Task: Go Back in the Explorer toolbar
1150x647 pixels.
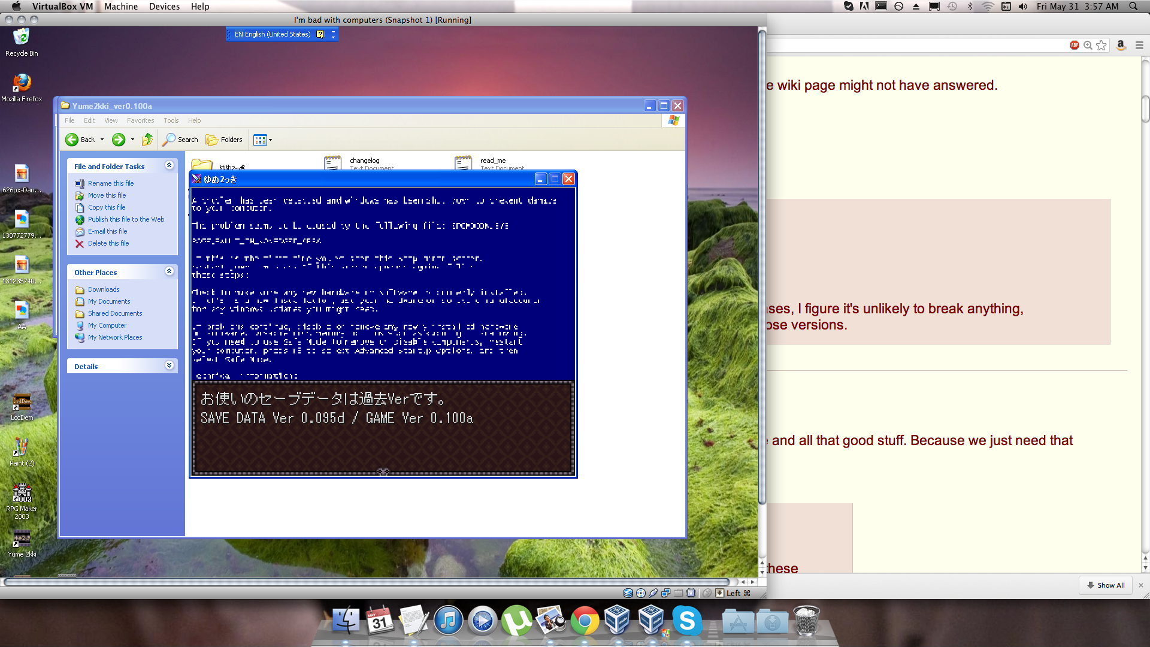Action: coord(80,140)
